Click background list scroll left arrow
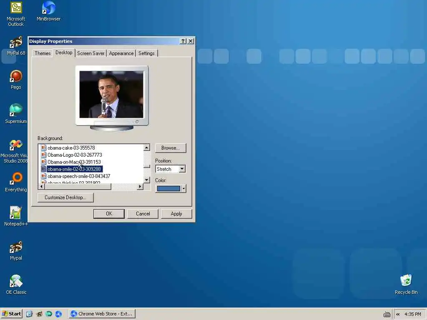This screenshot has width=427, height=320. click(41, 186)
